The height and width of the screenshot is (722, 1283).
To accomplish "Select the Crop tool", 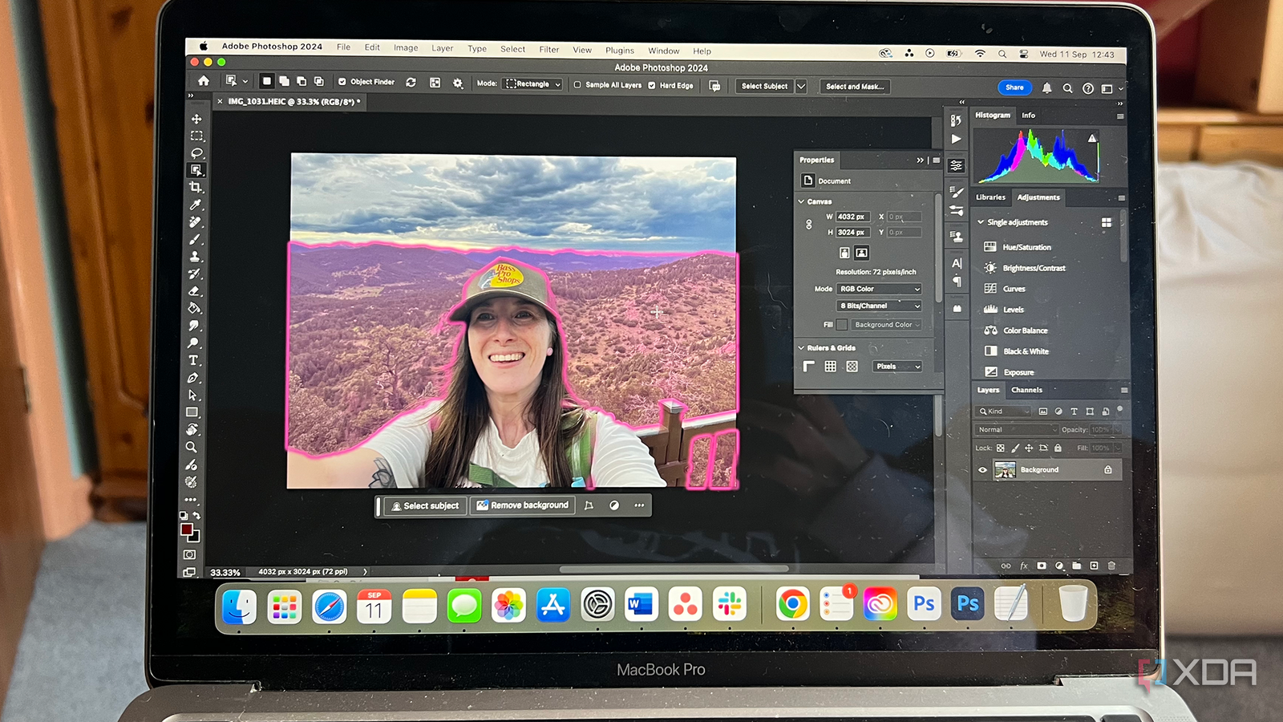I will pos(196,187).
